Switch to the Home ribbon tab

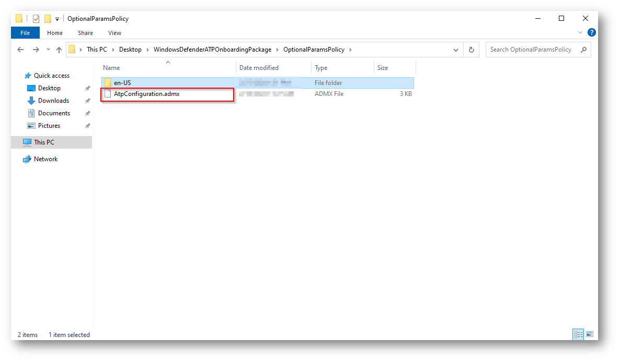point(54,33)
